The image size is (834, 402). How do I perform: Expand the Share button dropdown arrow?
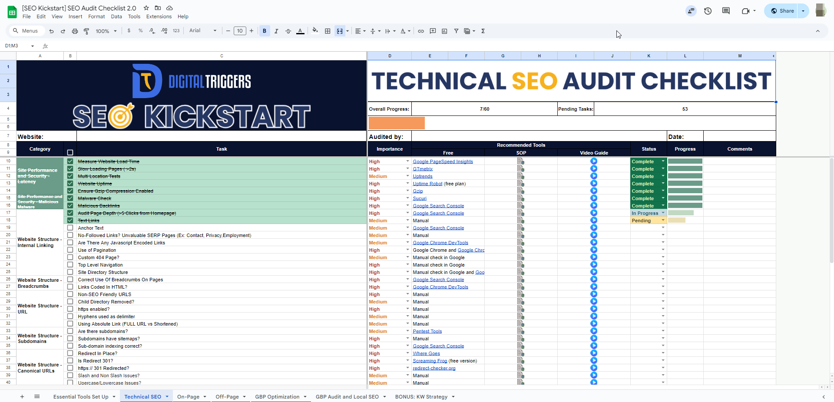pyautogui.click(x=803, y=11)
